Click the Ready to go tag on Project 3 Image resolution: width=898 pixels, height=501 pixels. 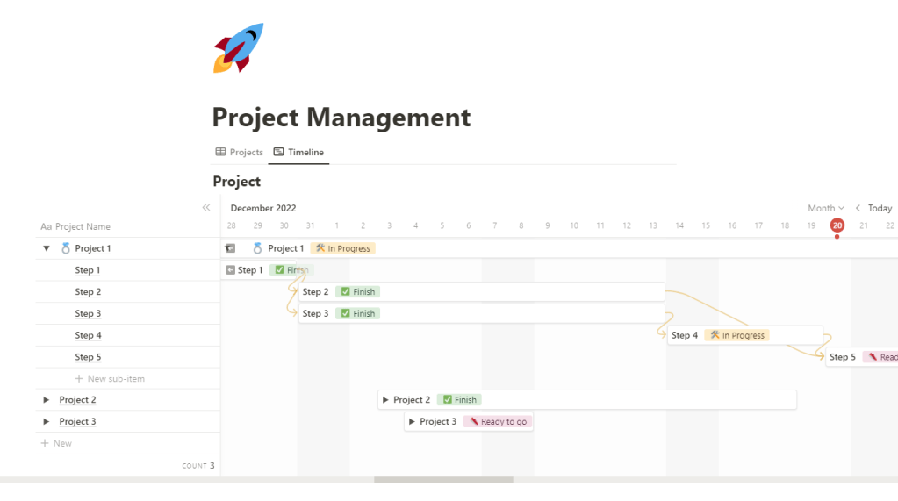[498, 422]
